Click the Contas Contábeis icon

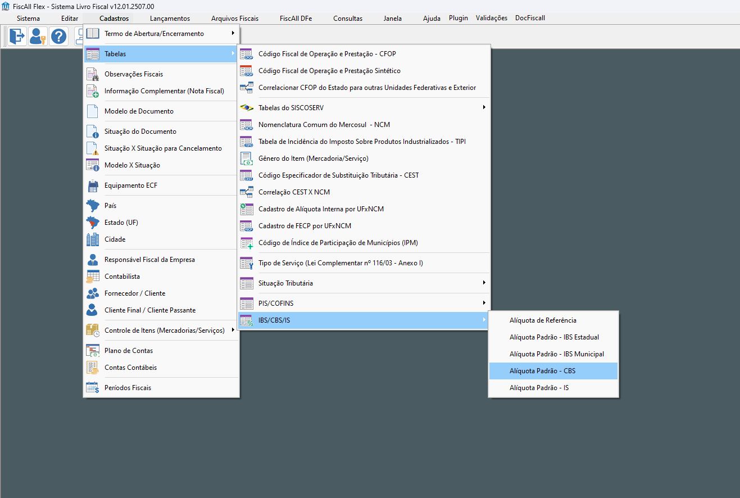click(93, 368)
